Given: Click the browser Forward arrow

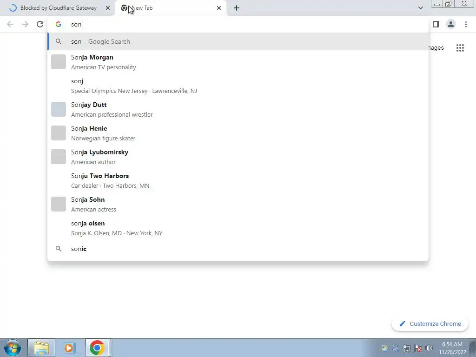Looking at the screenshot, I should (x=25, y=24).
